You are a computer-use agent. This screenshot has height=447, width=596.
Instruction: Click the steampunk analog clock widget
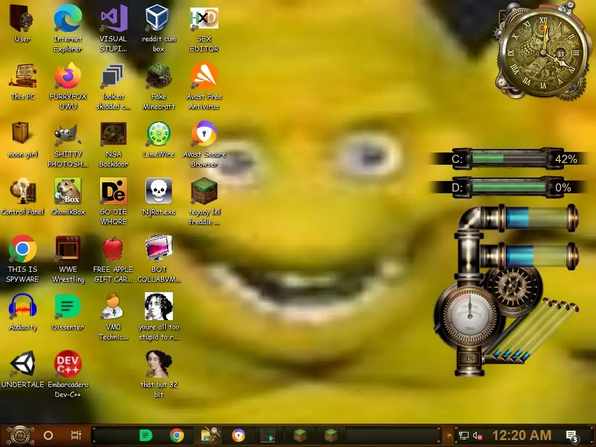543,51
